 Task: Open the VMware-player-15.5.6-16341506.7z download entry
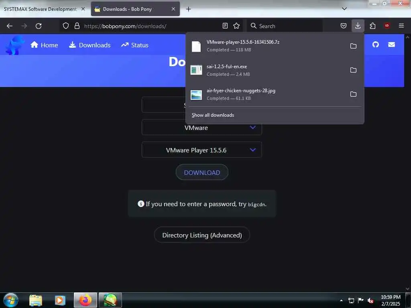point(267,46)
